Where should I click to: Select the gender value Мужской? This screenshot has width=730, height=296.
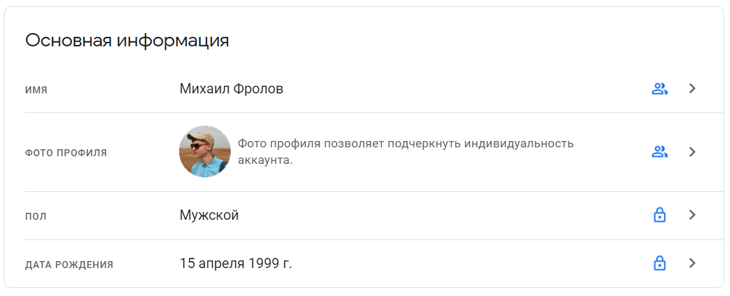[x=209, y=215]
